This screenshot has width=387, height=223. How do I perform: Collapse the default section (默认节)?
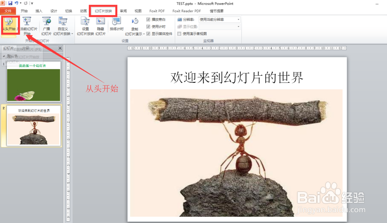coord(4,56)
